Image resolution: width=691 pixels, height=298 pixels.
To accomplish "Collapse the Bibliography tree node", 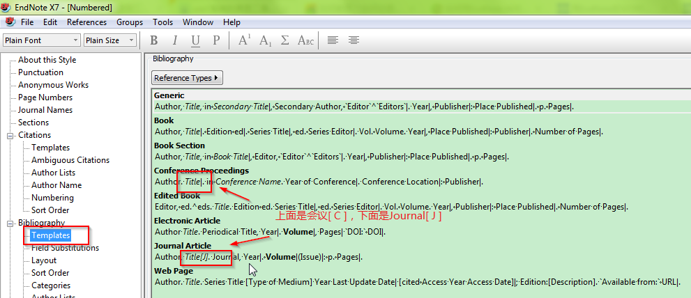I will pyautogui.click(x=10, y=223).
